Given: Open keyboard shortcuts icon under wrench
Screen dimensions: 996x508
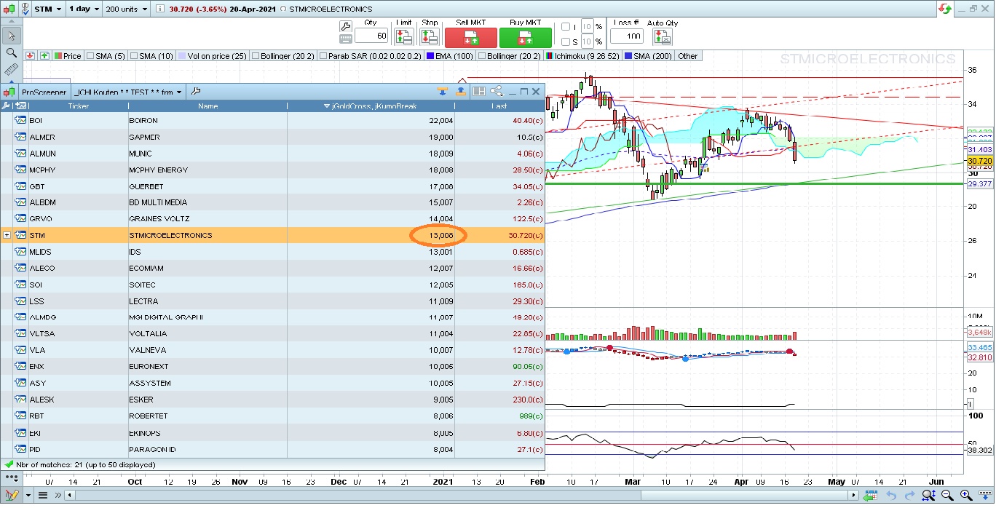Looking at the screenshot, I should [x=346, y=38].
